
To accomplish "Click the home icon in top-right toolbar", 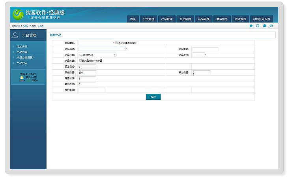I will coord(251,26).
